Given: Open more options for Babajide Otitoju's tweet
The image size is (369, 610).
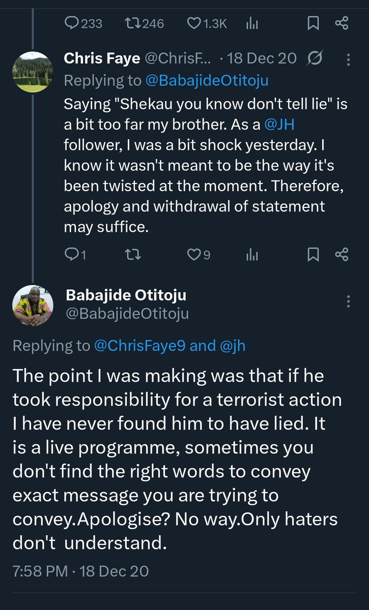Looking at the screenshot, I should pyautogui.click(x=349, y=301).
